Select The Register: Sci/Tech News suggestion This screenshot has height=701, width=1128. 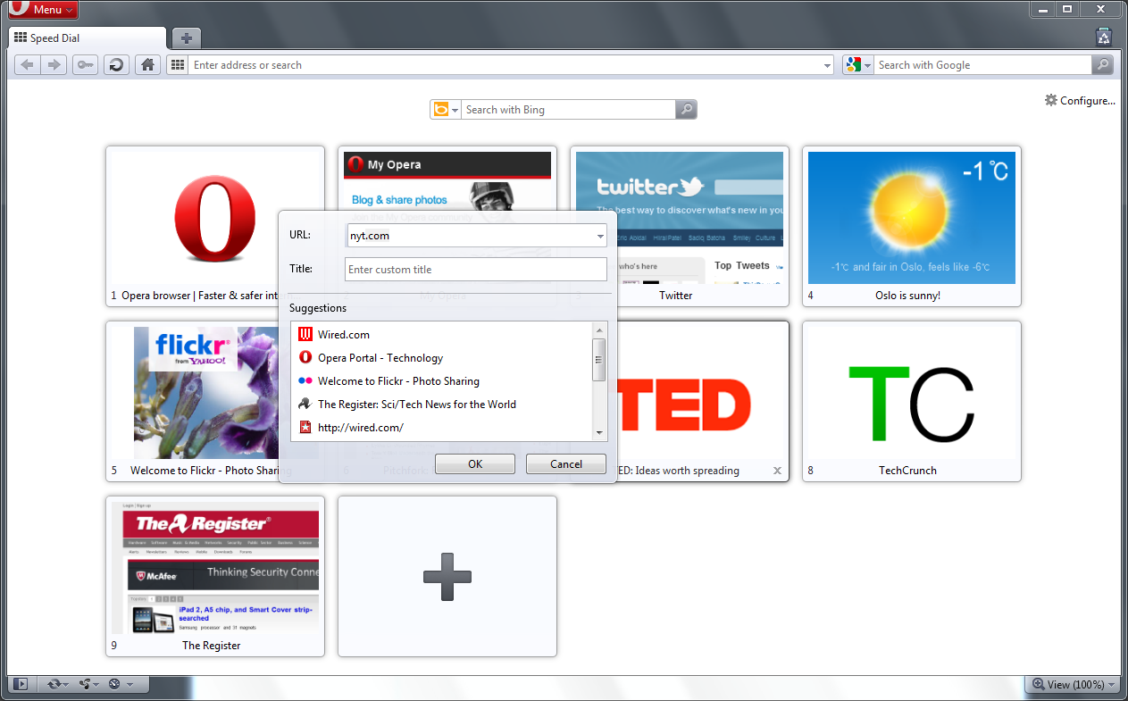coord(442,405)
